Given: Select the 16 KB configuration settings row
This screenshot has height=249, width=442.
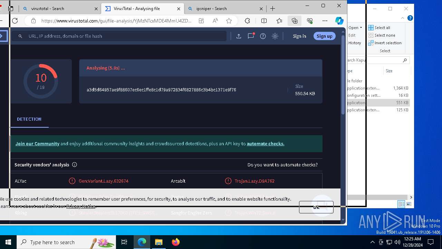Looking at the screenshot, I should pyautogui.click(x=379, y=95).
